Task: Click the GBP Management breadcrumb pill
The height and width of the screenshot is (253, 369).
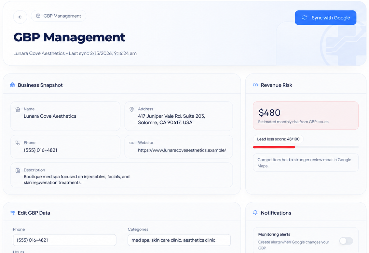Action: 59,16
